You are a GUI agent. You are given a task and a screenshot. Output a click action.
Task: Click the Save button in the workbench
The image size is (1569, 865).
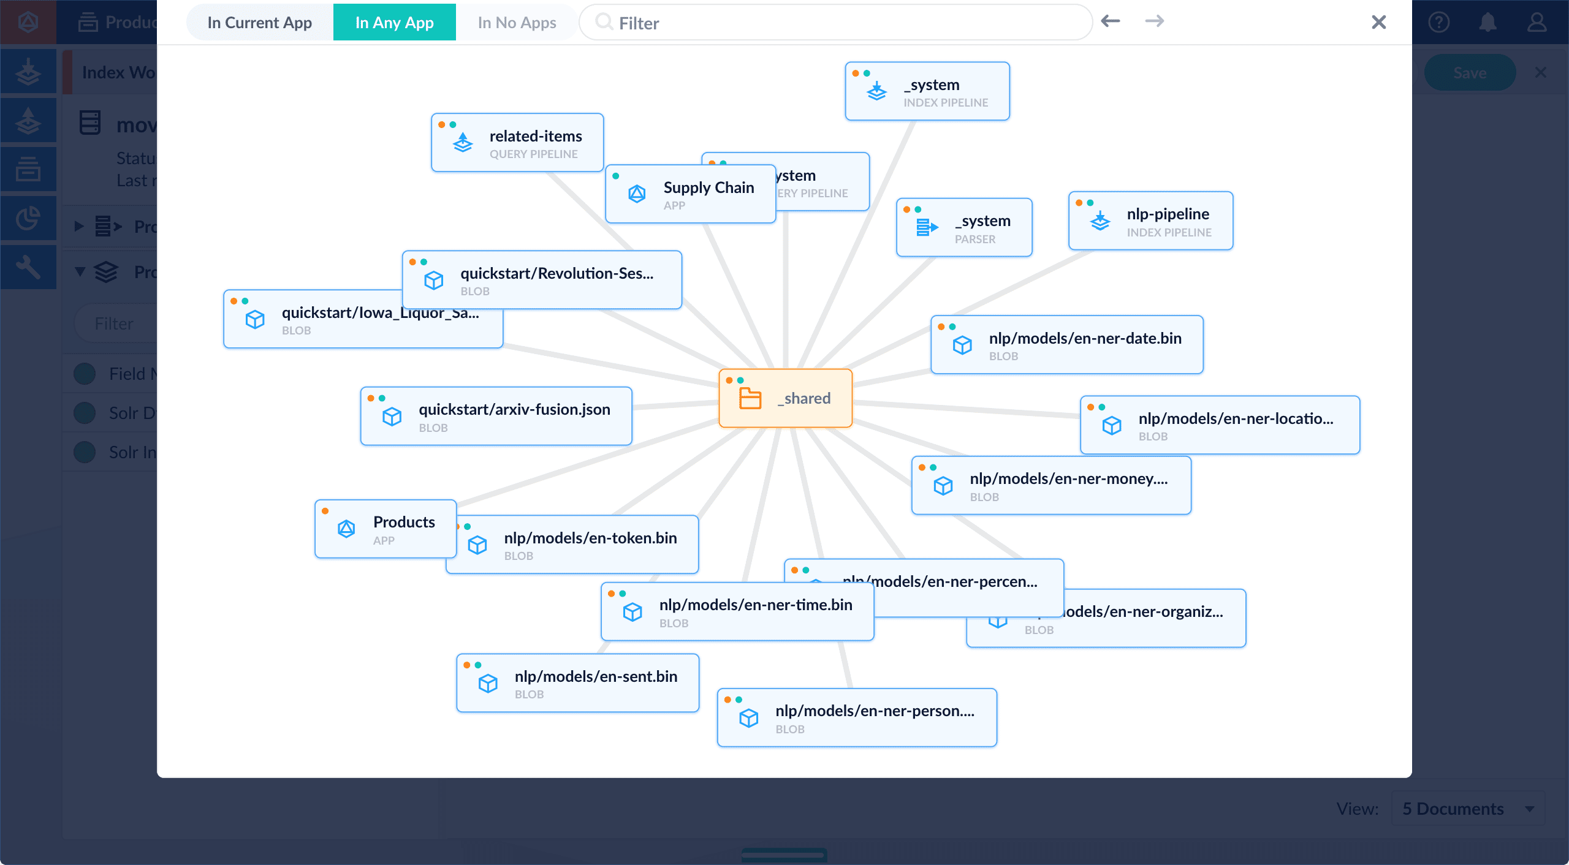pos(1470,72)
